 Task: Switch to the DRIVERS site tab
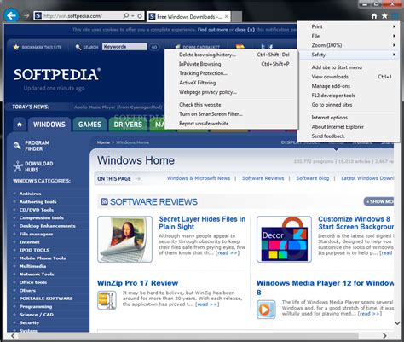(x=128, y=125)
